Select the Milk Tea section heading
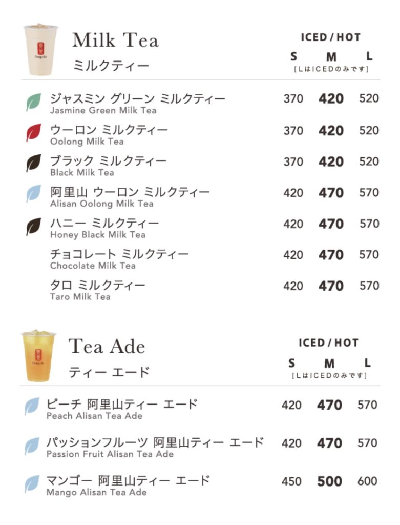 click(115, 40)
